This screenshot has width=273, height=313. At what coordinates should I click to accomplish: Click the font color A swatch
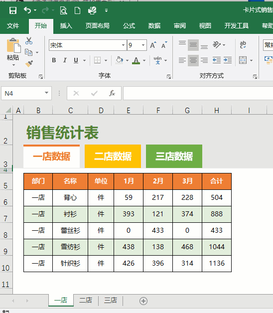coord(136,60)
